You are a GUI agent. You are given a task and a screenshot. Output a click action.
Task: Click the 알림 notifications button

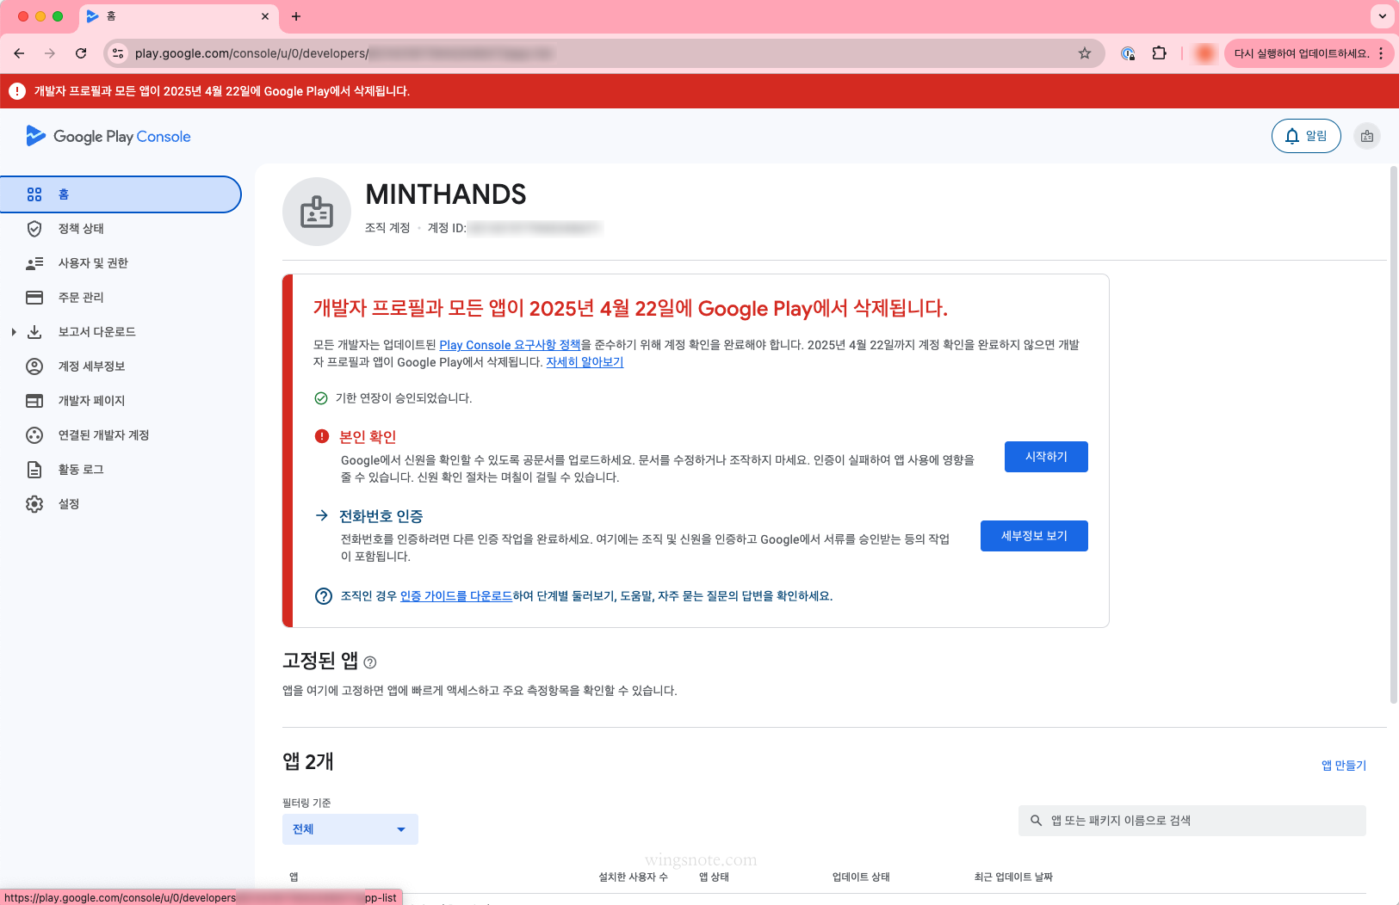point(1306,136)
